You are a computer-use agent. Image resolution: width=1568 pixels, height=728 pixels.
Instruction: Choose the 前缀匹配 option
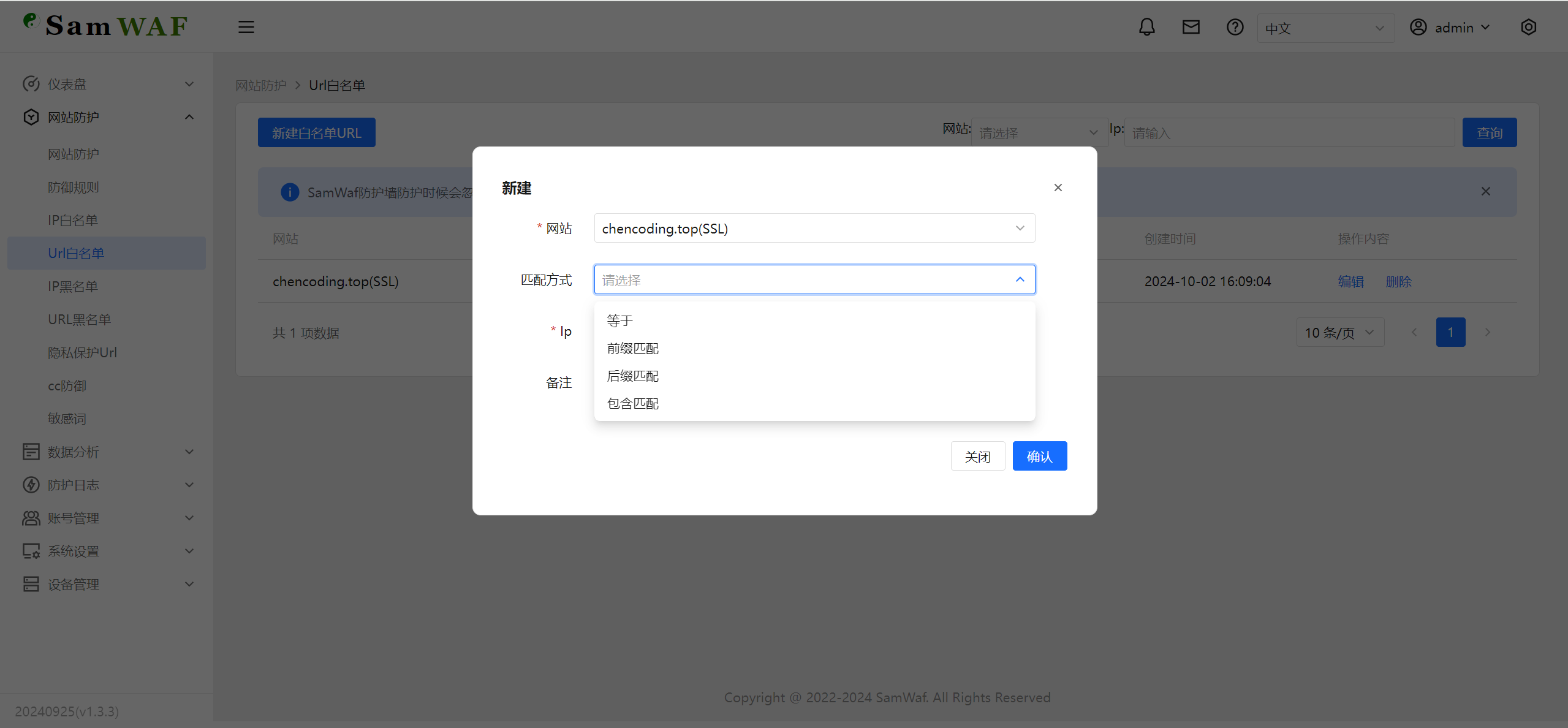[x=814, y=348]
